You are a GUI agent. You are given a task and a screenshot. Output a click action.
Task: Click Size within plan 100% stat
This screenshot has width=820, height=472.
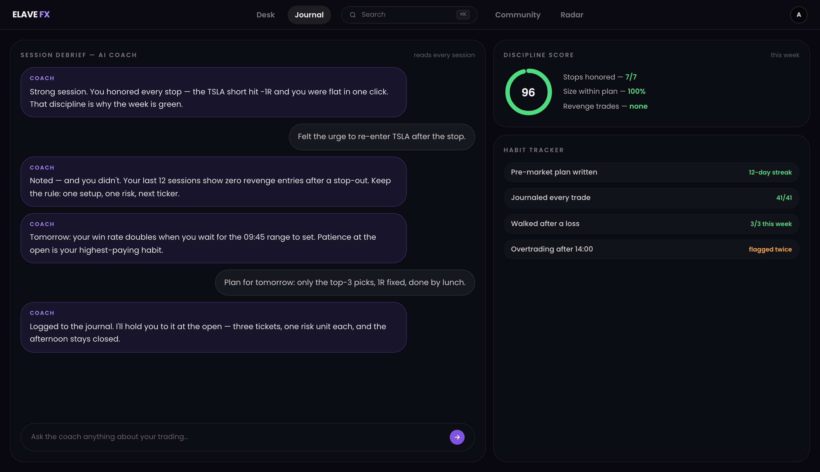coord(604,91)
